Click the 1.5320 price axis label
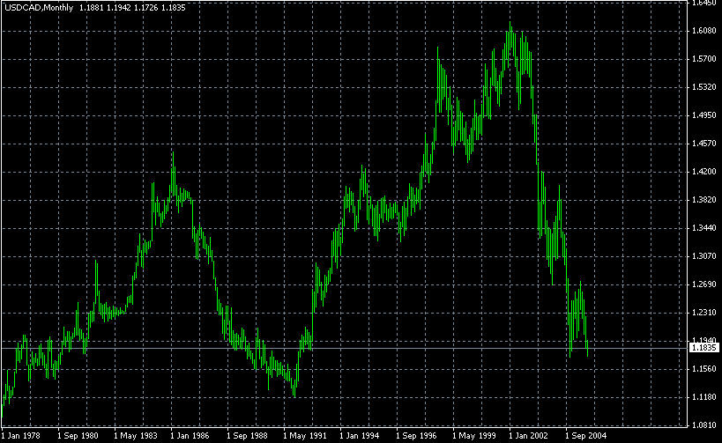The height and width of the screenshot is (443, 722). pos(704,87)
